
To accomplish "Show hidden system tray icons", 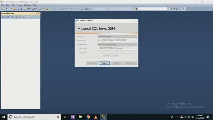I will point(178,117).
